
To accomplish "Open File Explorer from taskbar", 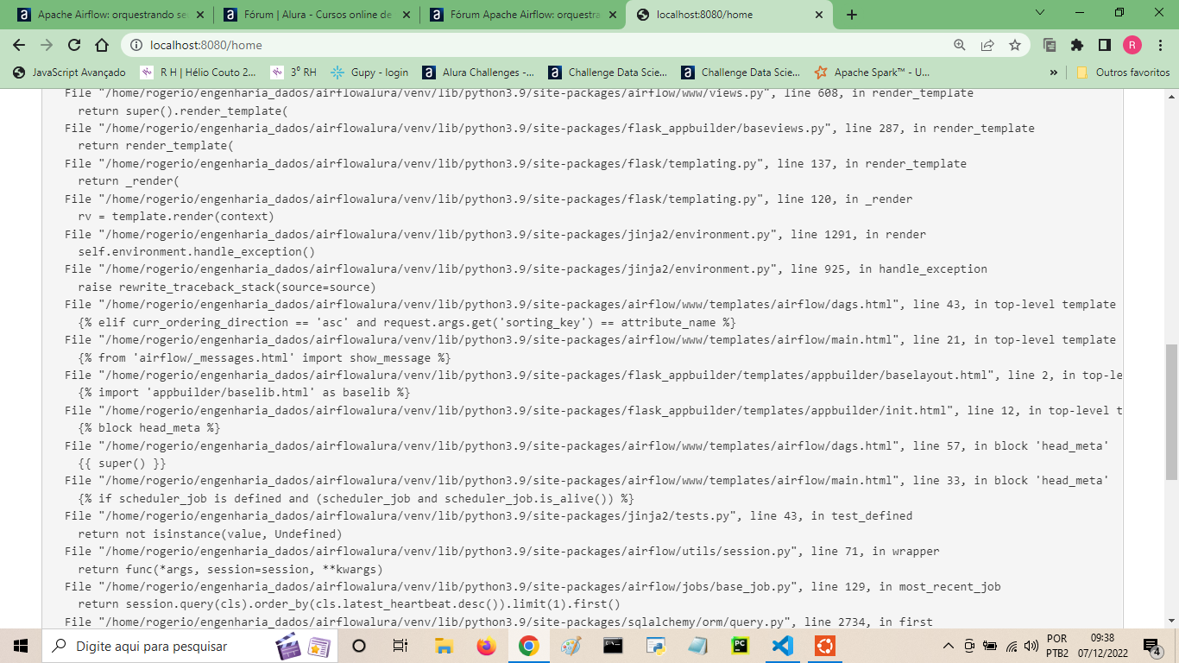I will 444,646.
